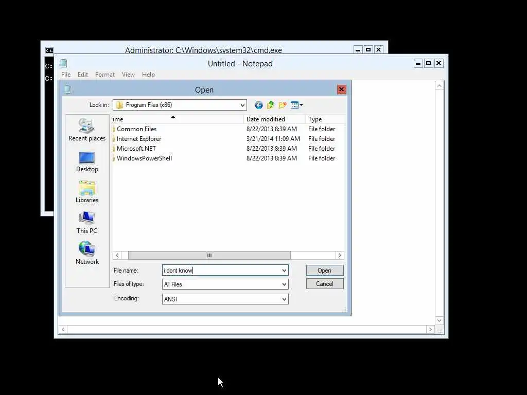Sort by Type column
Image resolution: width=527 pixels, height=395 pixels.
click(325, 119)
